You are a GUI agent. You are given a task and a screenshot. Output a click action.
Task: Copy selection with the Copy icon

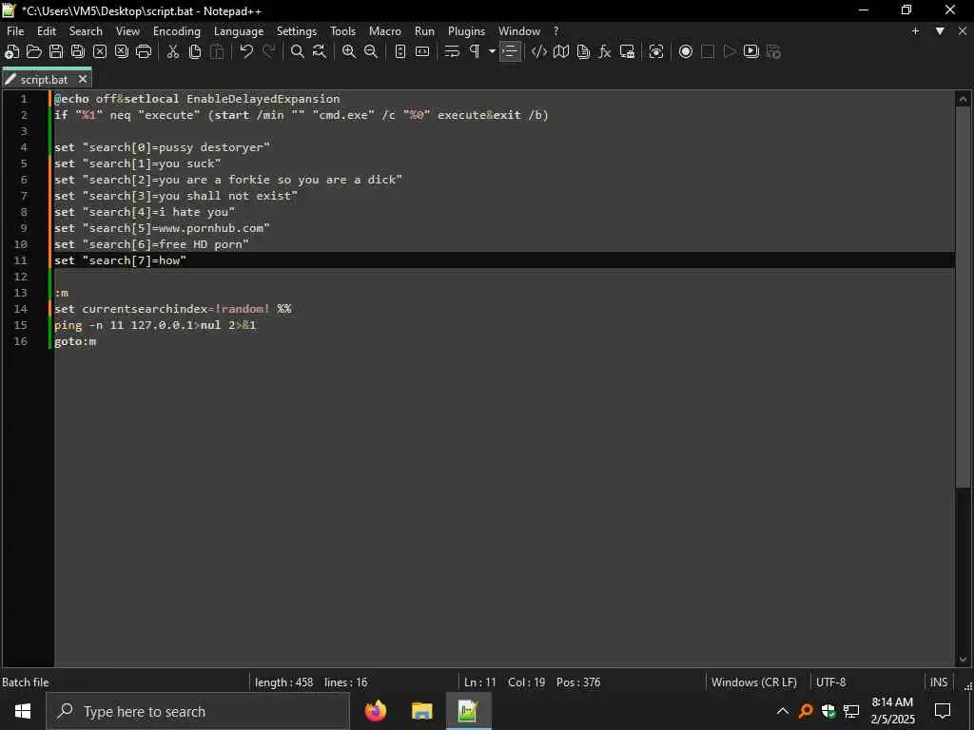pyautogui.click(x=194, y=51)
